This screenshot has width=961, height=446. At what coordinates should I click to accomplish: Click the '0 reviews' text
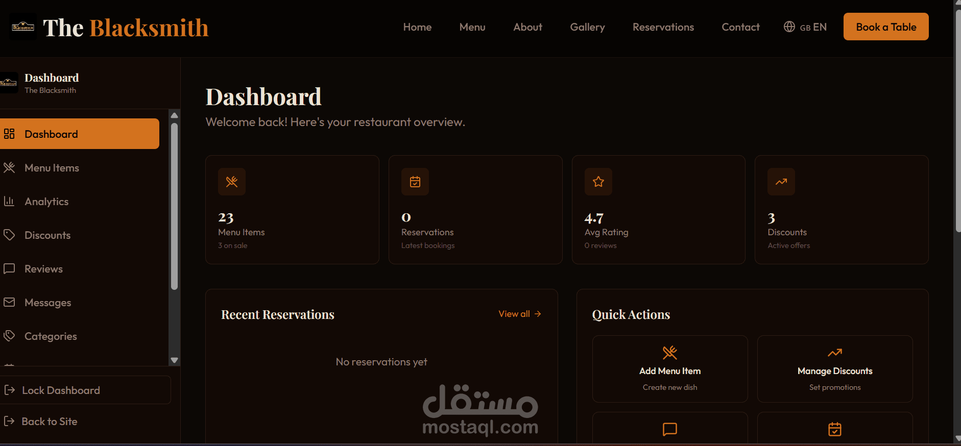pos(600,245)
